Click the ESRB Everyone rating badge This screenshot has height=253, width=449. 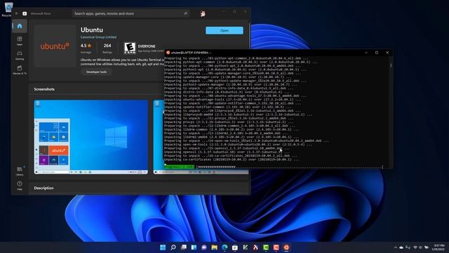130,48
